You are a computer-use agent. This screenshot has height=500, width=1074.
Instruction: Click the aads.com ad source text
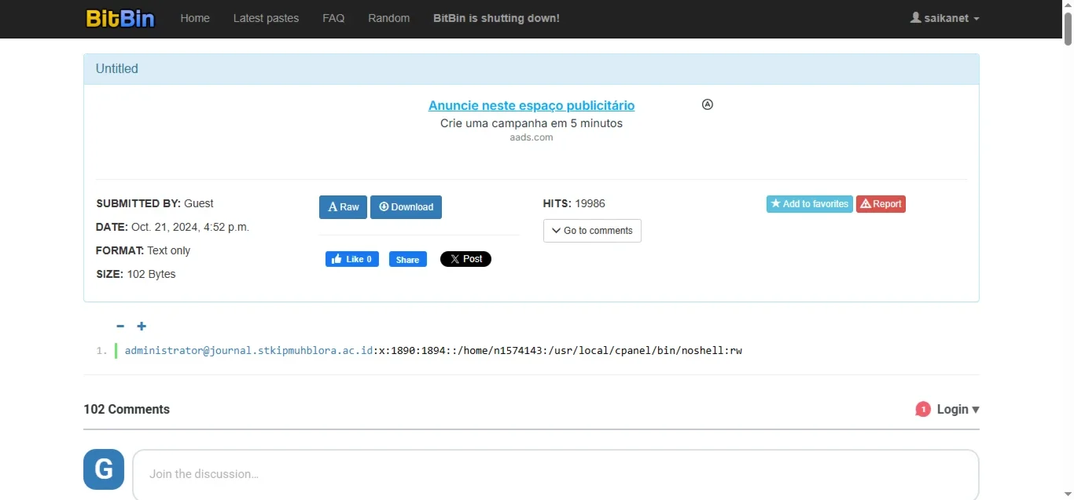click(x=531, y=137)
